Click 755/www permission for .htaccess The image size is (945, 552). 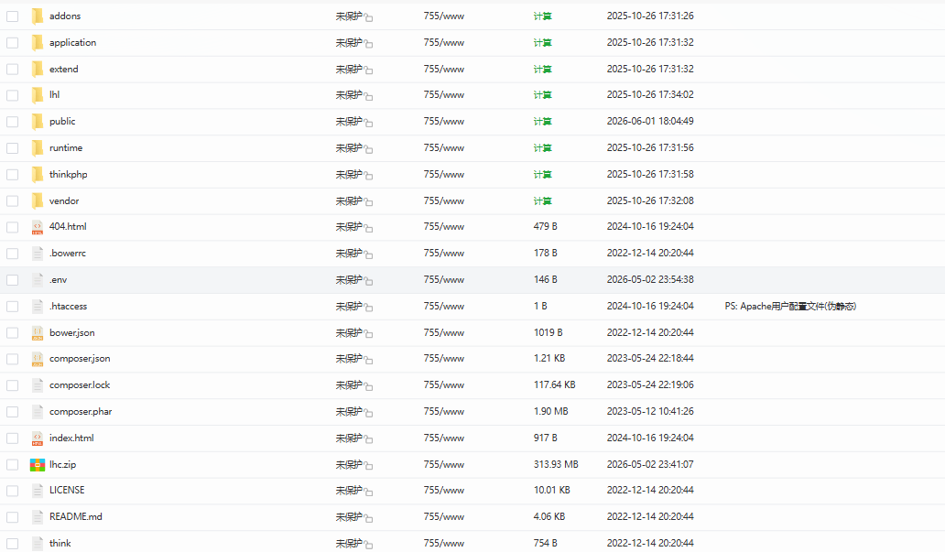pyautogui.click(x=443, y=306)
